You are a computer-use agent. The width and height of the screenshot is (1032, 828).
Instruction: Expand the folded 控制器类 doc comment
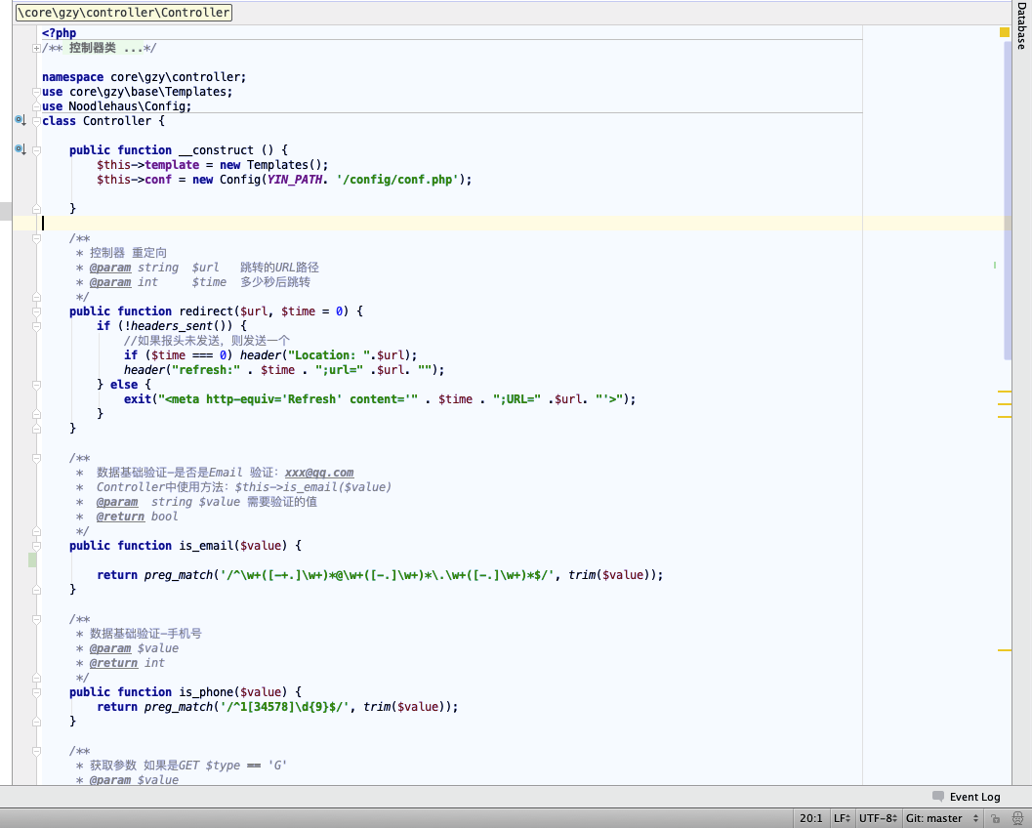[36, 48]
